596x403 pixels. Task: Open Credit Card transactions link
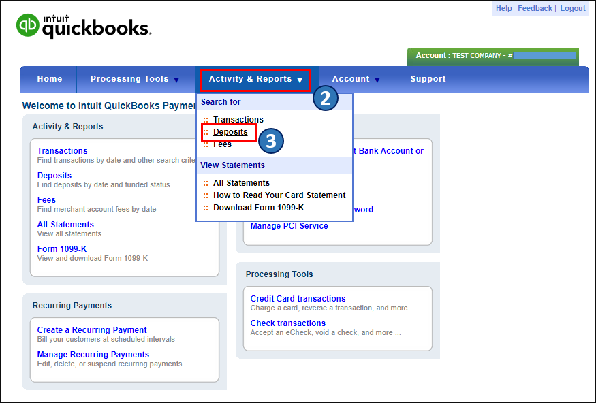(298, 299)
